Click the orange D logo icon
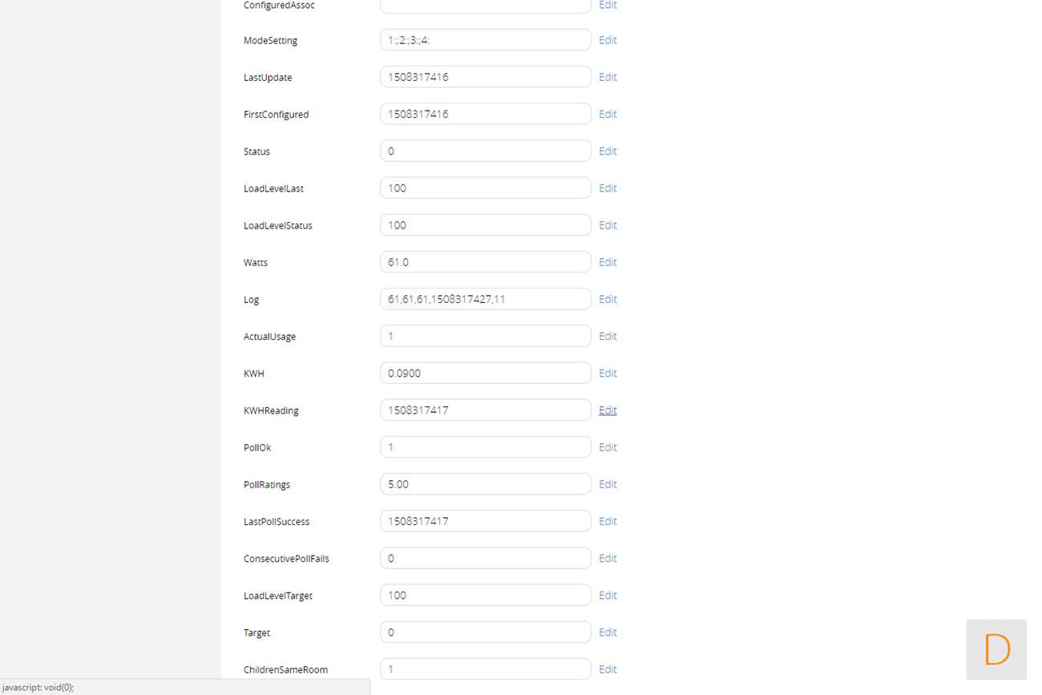The height and width of the screenshot is (695, 1042). (x=996, y=649)
